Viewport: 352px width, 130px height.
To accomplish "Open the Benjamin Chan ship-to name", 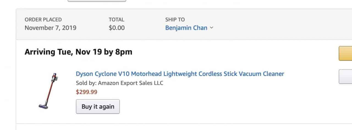I will tap(186, 28).
